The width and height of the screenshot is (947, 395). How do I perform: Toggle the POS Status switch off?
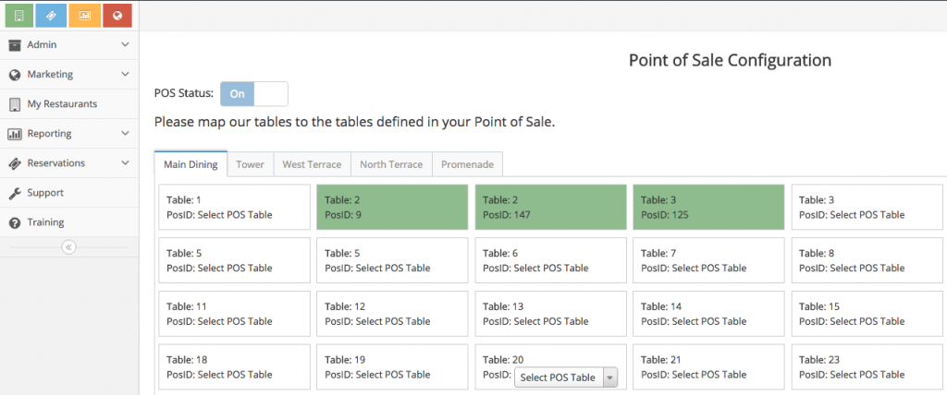(x=253, y=93)
